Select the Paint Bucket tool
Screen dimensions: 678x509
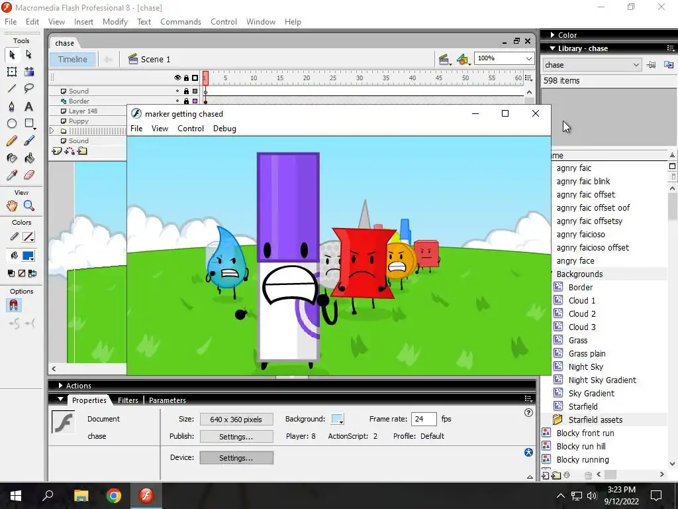pos(29,158)
